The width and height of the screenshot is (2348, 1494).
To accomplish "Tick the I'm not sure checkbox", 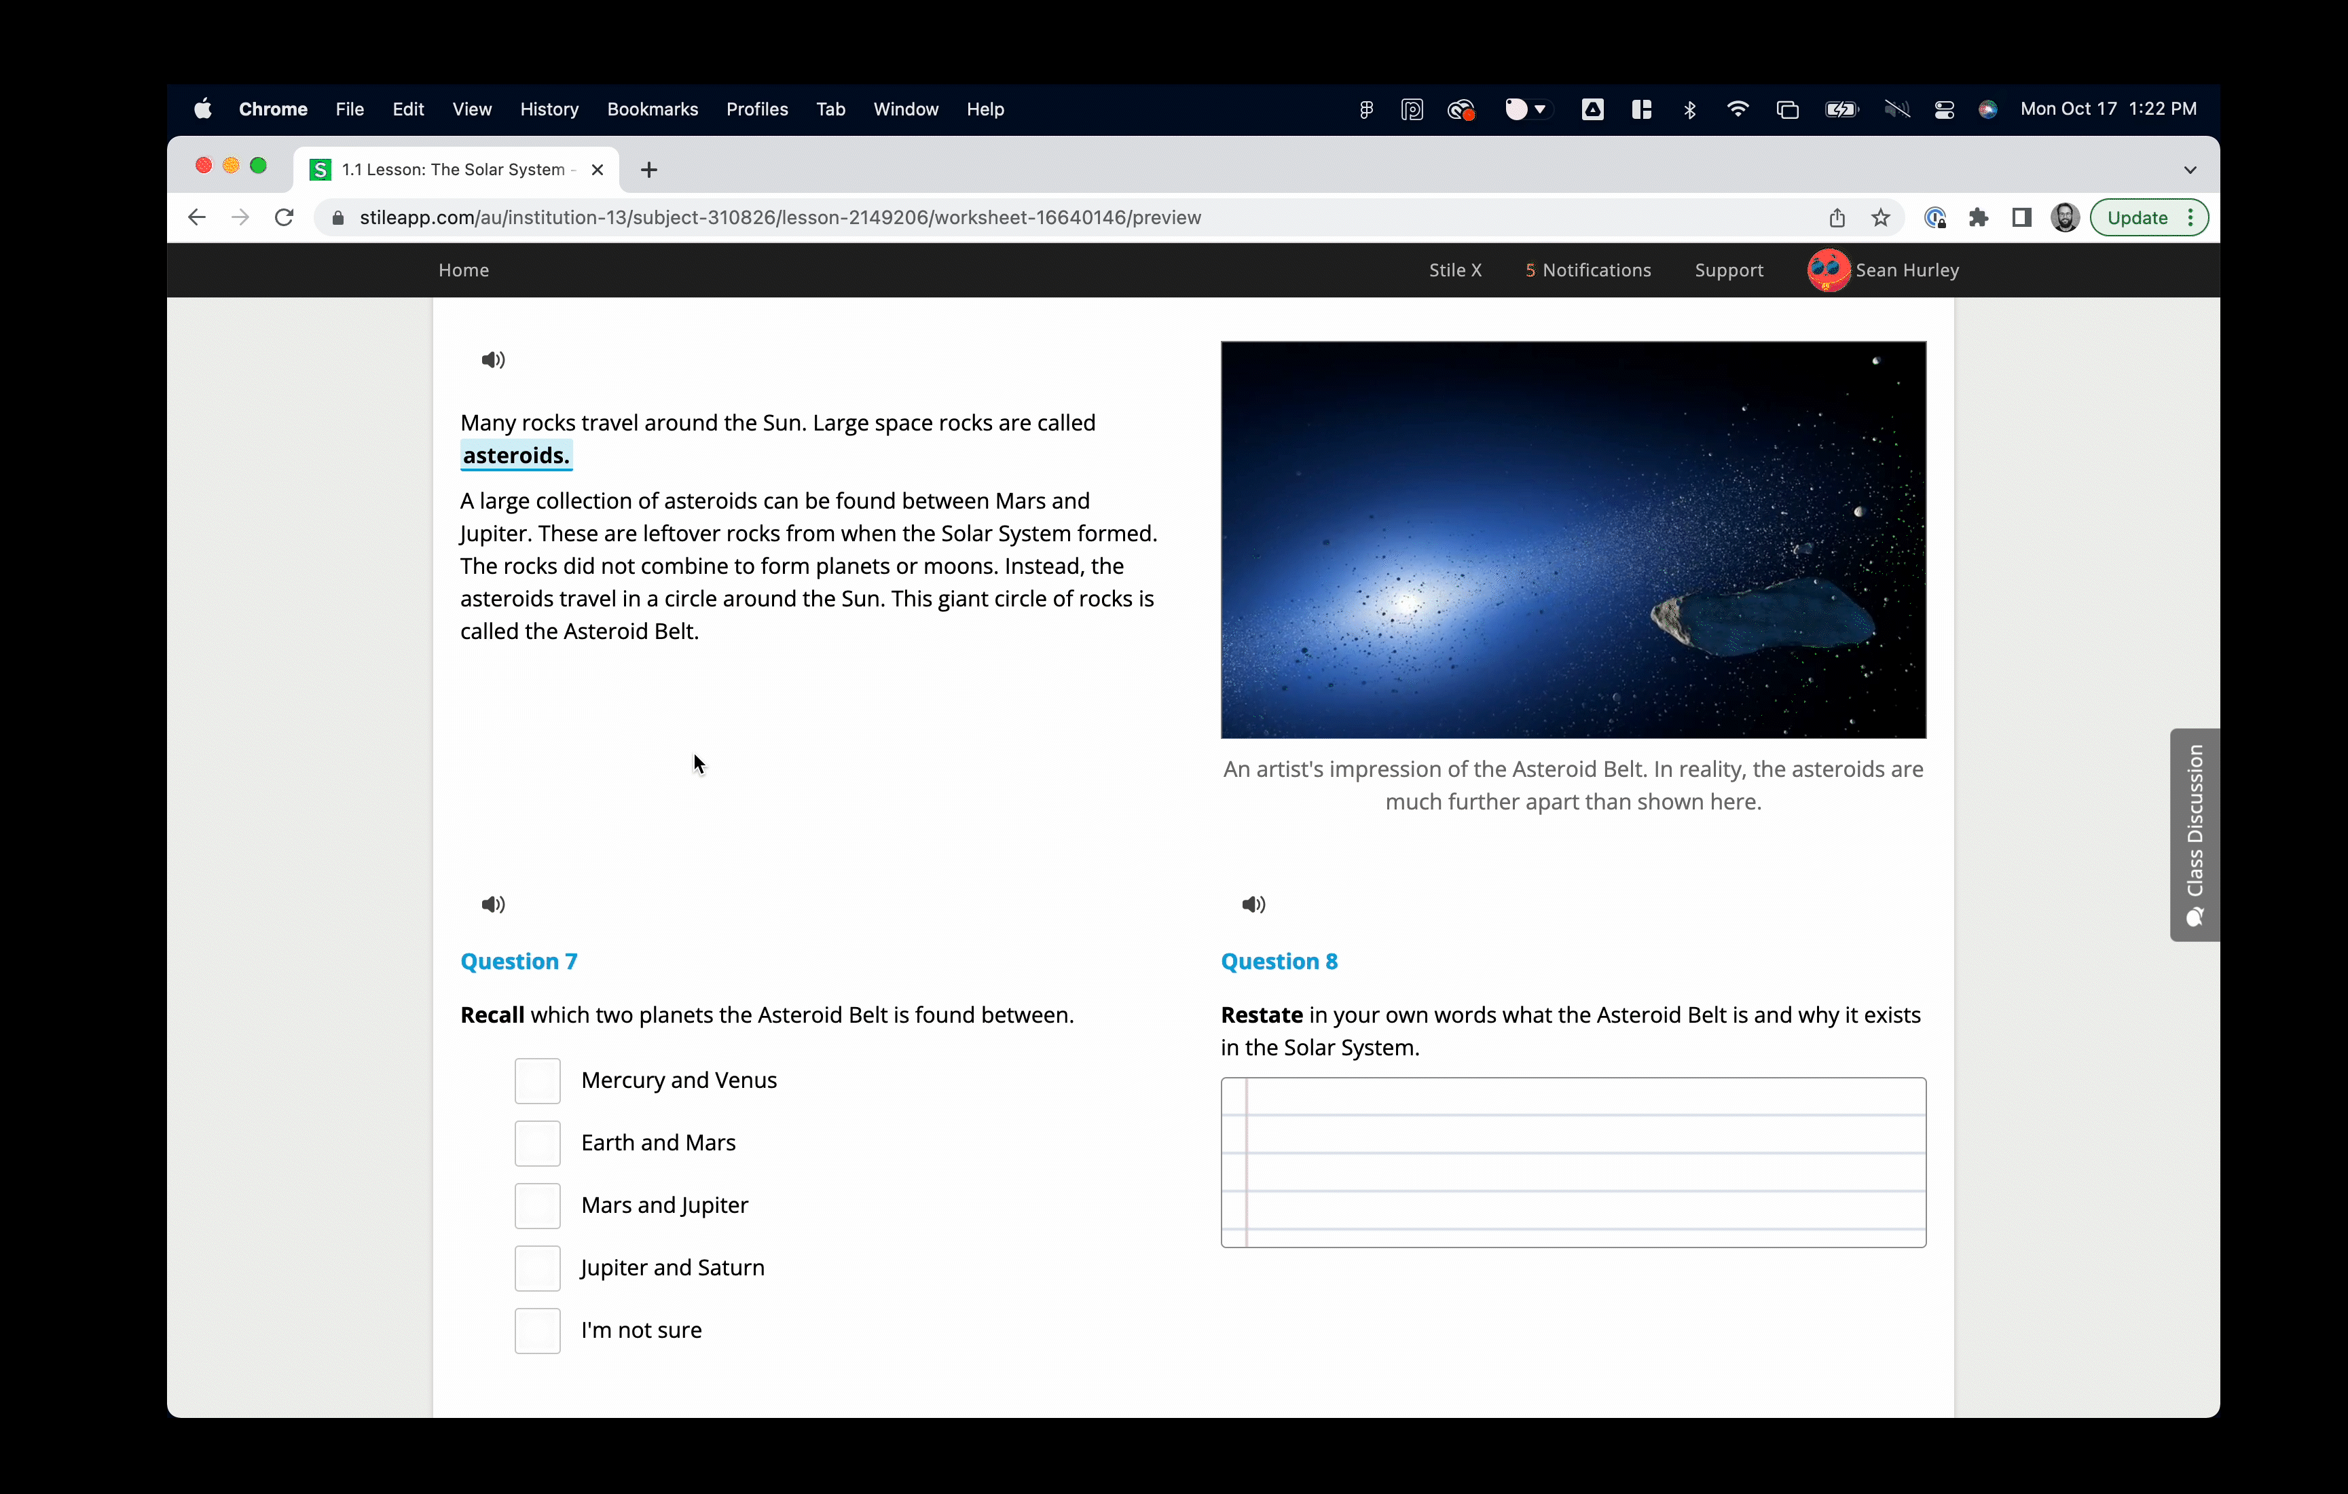I will [x=537, y=1330].
